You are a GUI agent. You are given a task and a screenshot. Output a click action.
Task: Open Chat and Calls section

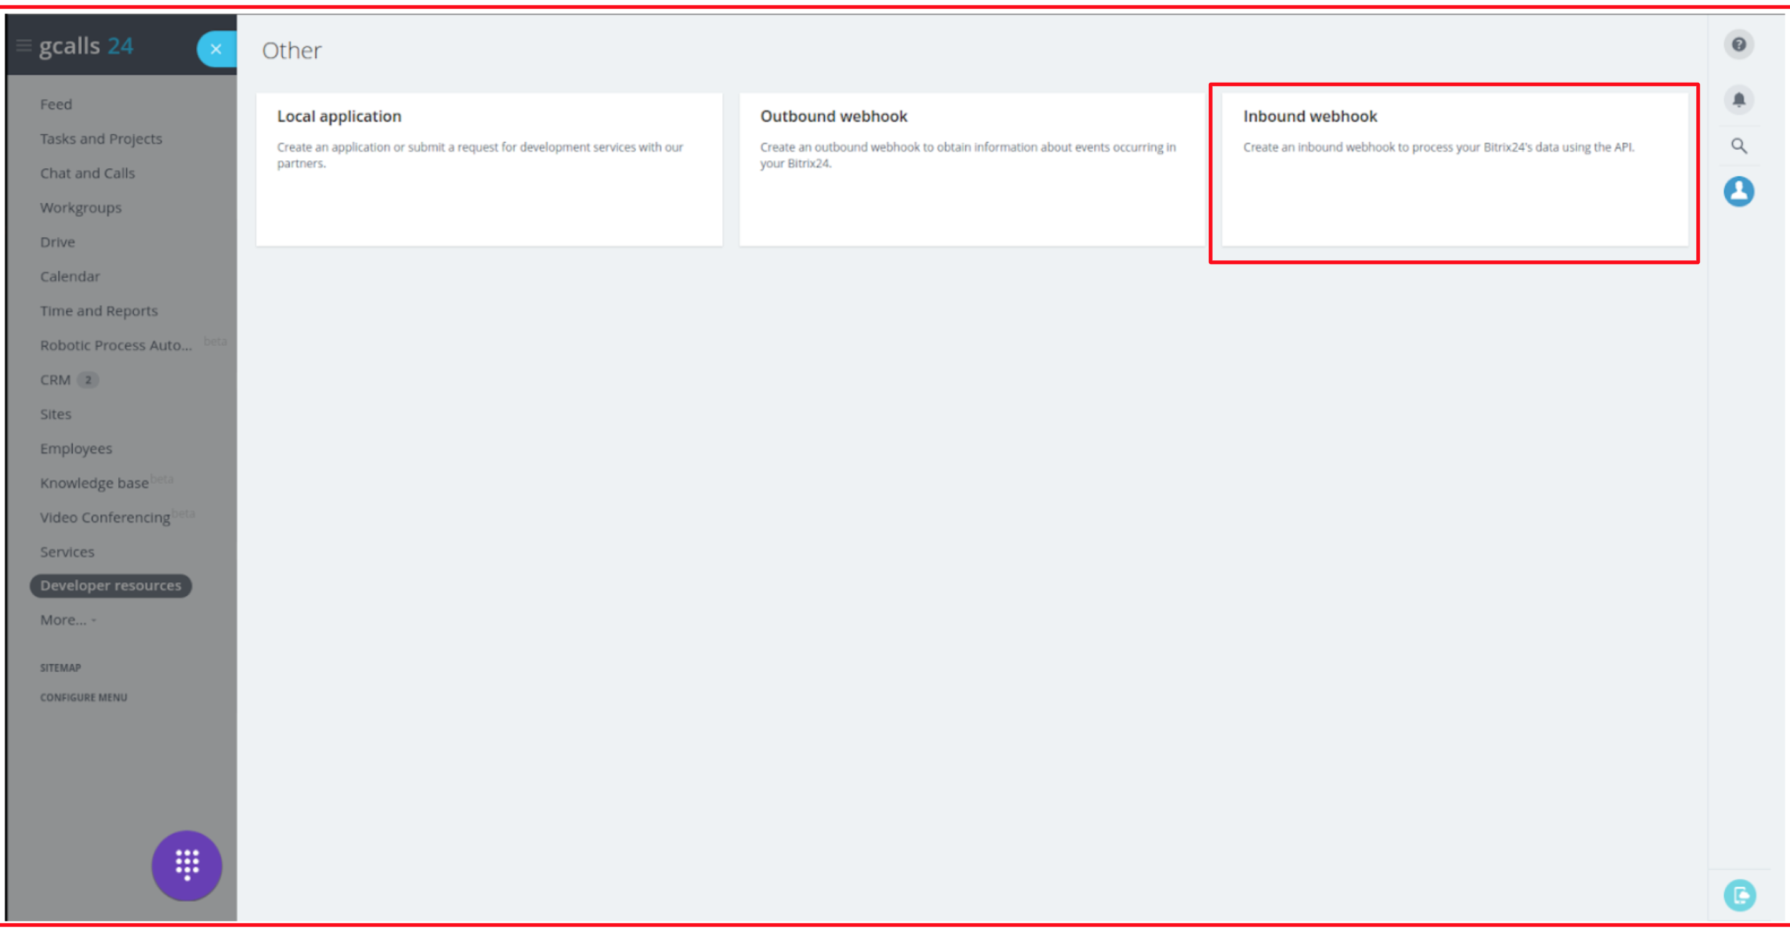88,173
